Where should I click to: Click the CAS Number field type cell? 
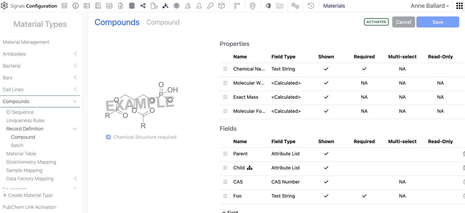(x=285, y=182)
